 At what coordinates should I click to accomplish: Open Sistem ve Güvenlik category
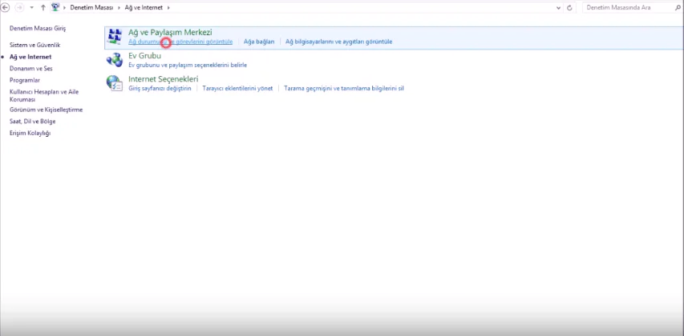coord(34,45)
